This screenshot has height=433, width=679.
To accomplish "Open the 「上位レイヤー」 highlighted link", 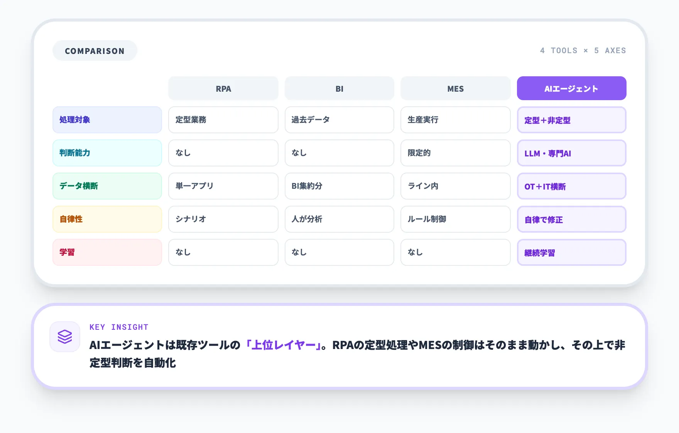I will coord(283,346).
